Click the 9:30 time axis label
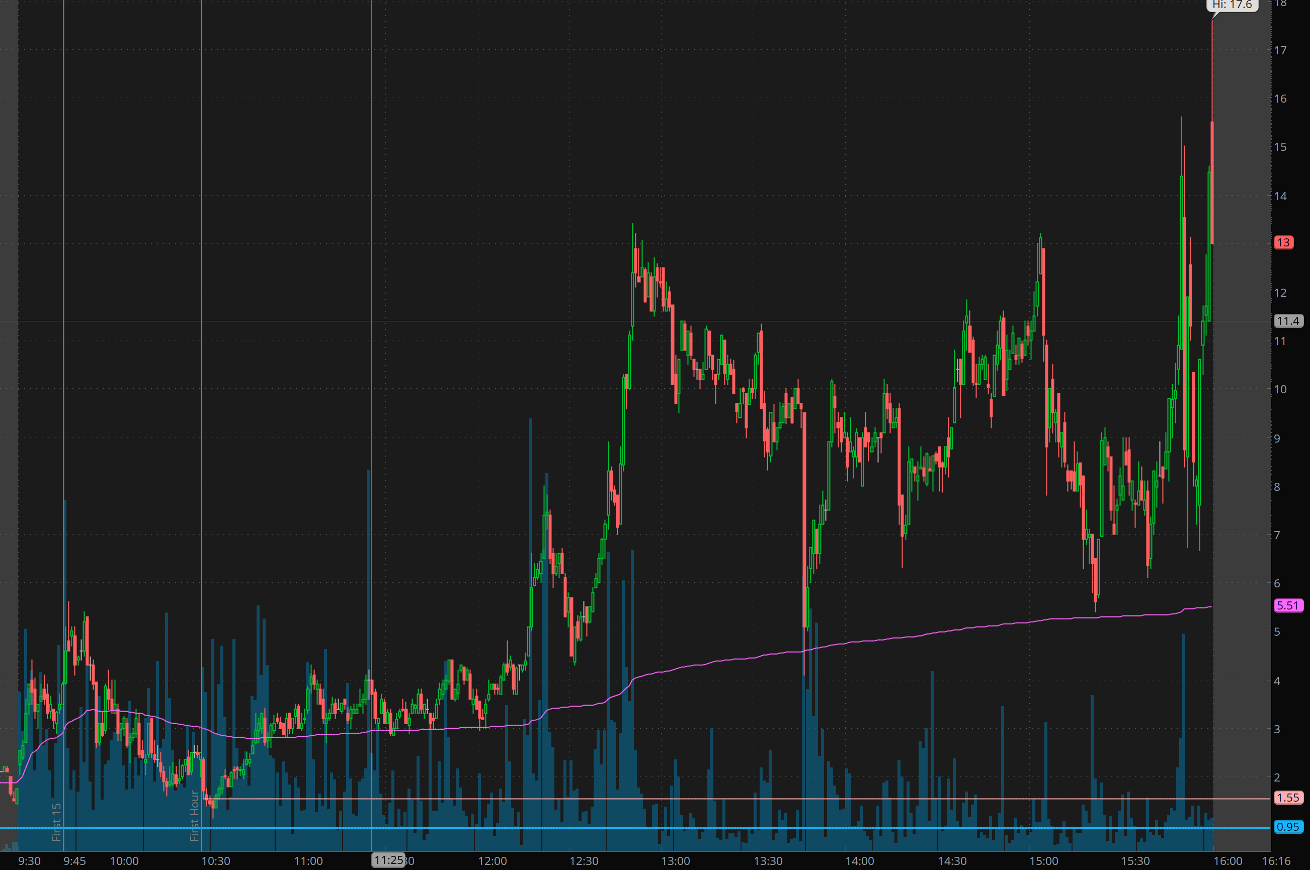The width and height of the screenshot is (1310, 870). pos(29,860)
